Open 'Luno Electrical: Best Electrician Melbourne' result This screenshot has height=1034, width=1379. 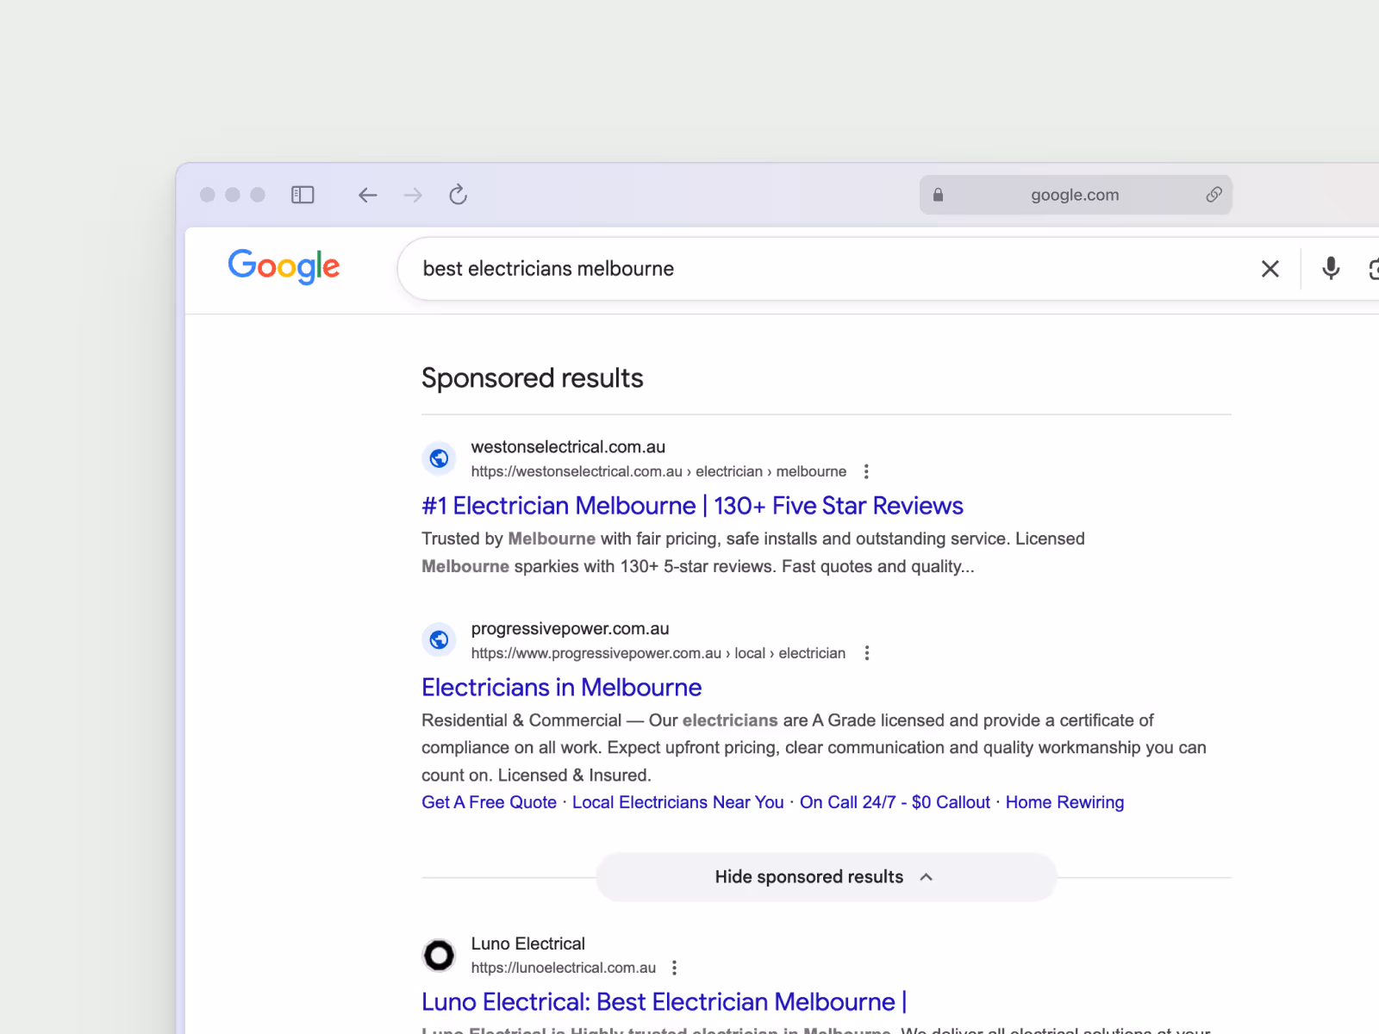pos(664,1002)
